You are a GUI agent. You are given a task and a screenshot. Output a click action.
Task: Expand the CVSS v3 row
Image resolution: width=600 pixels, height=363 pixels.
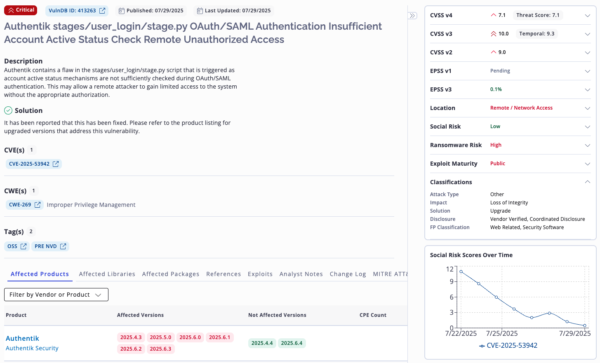588,34
